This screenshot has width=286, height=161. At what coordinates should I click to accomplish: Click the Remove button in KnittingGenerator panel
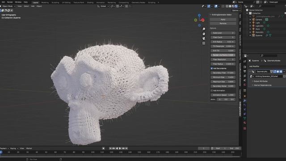(x=223, y=23)
